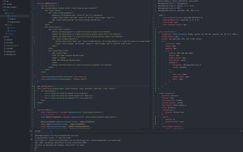Expand the test folder chevron
This screenshot has width=243, height=152.
click(3, 37)
